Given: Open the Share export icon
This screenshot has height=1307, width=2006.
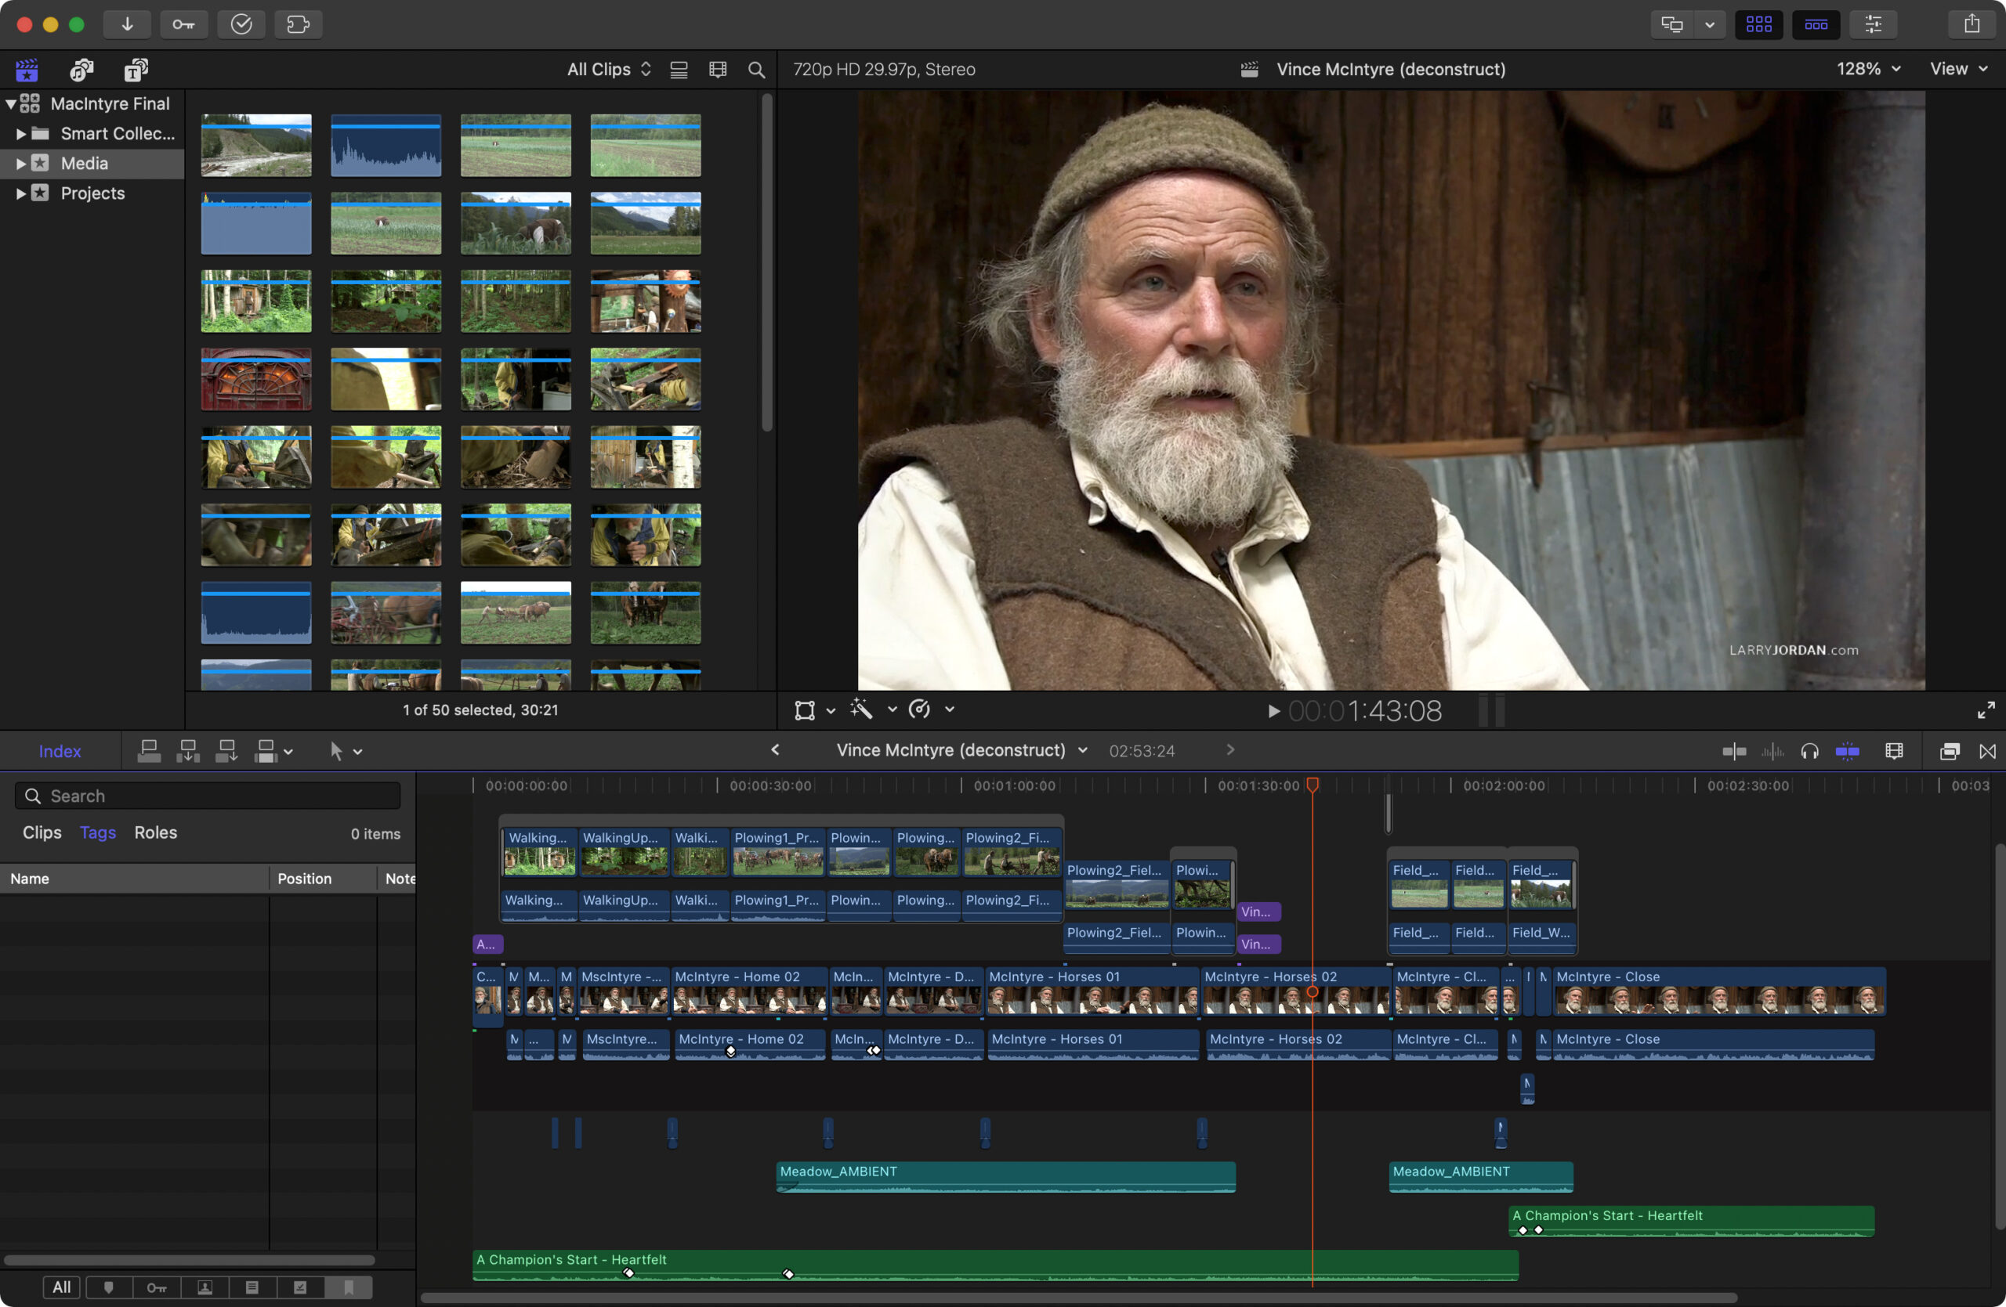Looking at the screenshot, I should [1972, 23].
